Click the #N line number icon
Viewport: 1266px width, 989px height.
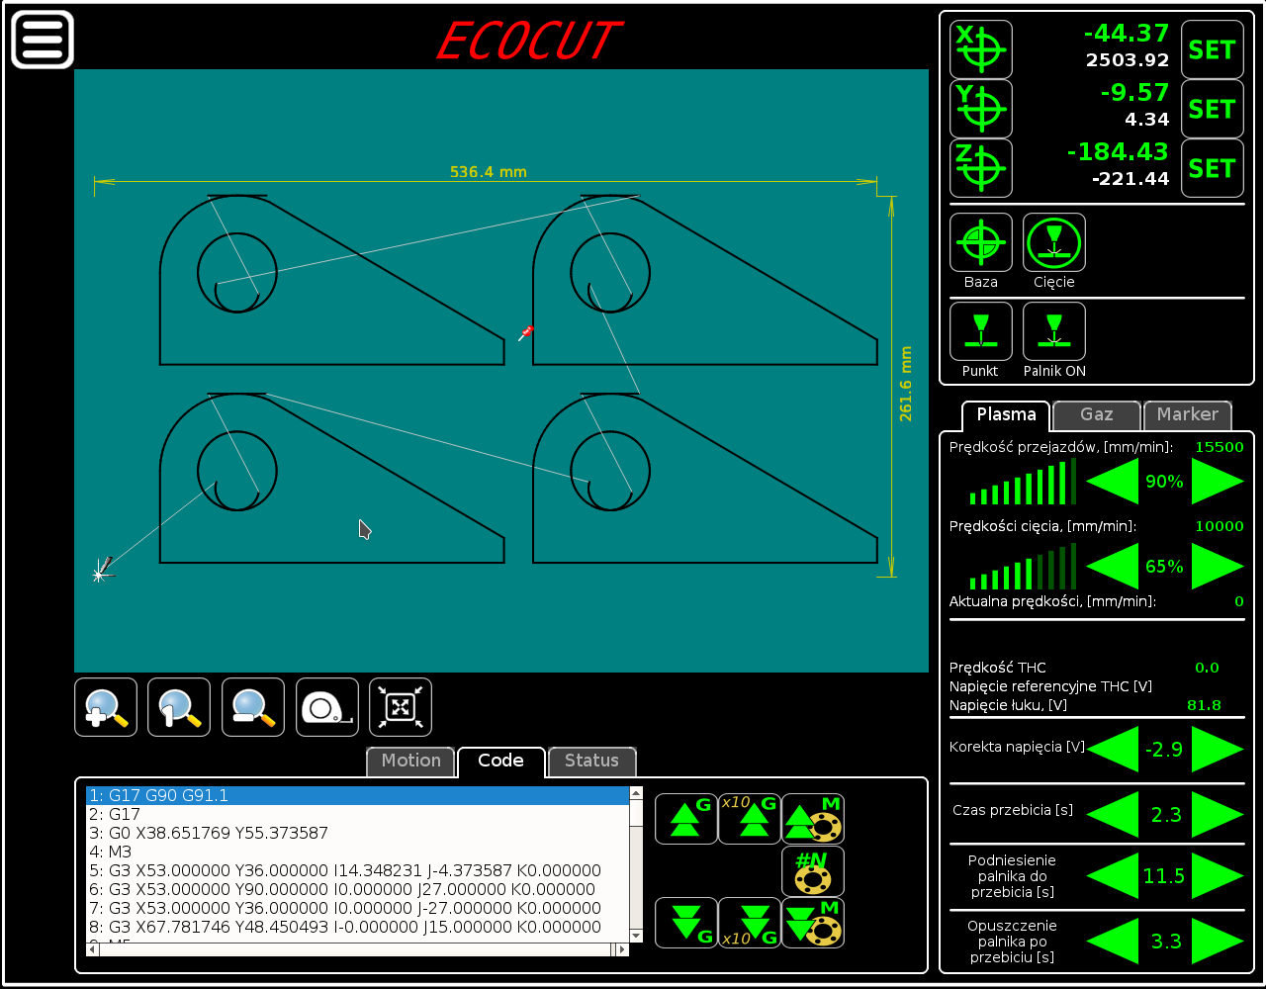pyautogui.click(x=813, y=871)
